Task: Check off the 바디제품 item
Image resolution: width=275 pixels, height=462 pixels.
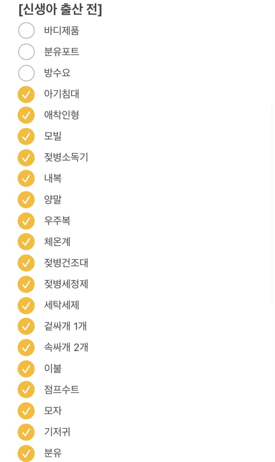Action: 26,30
